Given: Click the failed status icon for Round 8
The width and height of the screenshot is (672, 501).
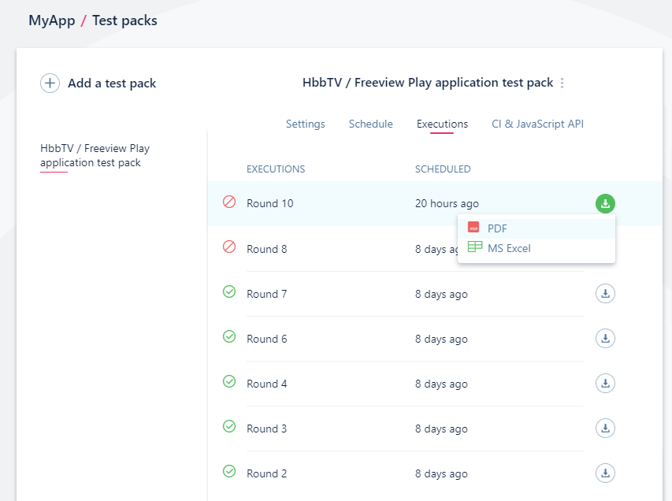Looking at the screenshot, I should tap(229, 247).
